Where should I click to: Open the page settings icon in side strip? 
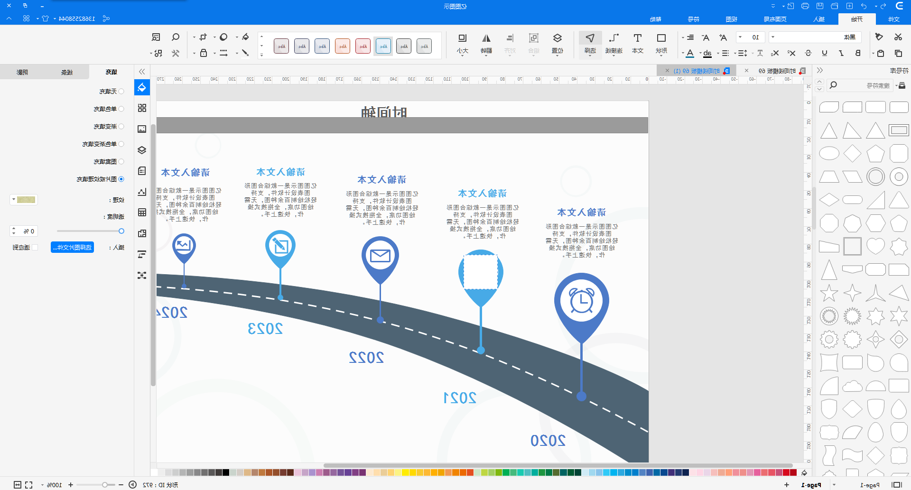pyautogui.click(x=142, y=171)
